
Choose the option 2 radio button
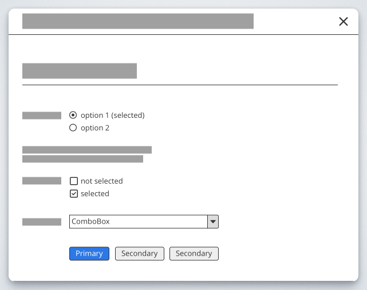73,128
